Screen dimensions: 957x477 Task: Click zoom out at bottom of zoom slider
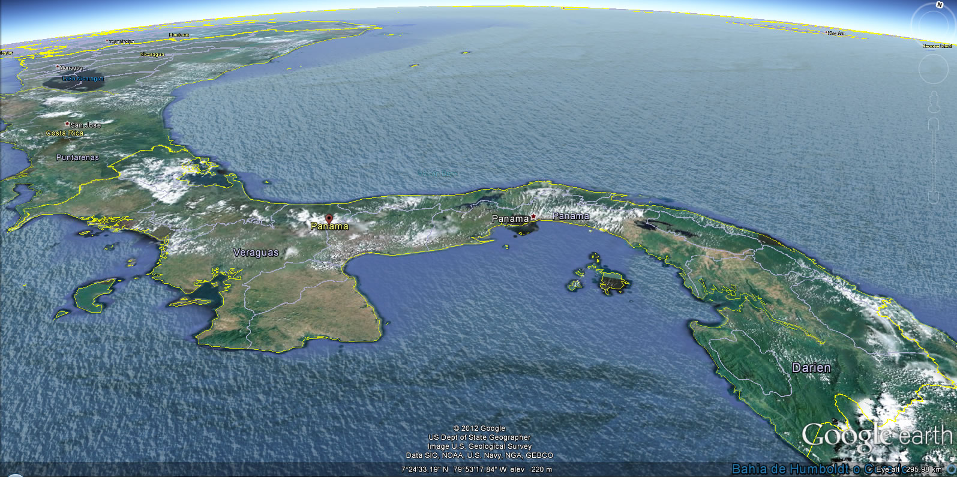click(x=933, y=197)
